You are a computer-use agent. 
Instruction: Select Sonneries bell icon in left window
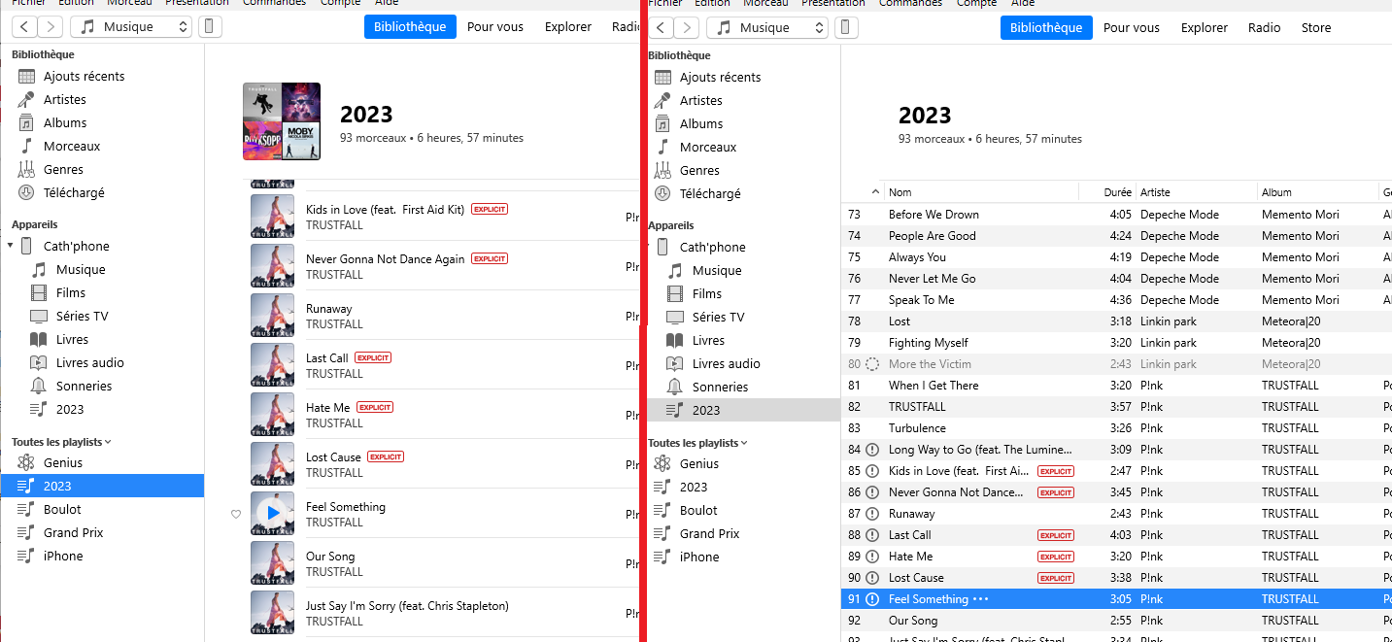pos(39,386)
